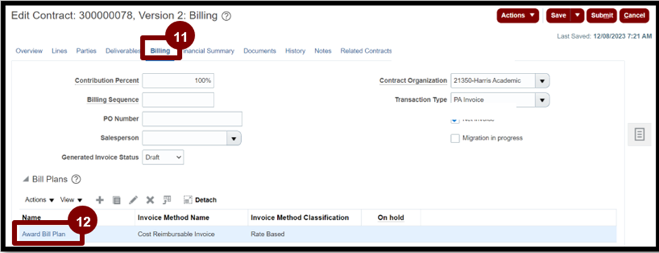Open the Save button dropdown arrow

pos(577,16)
